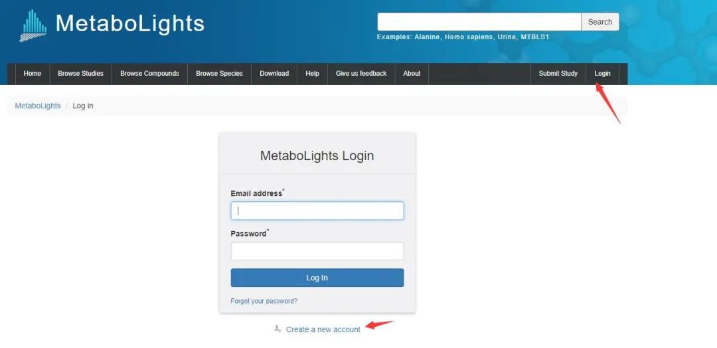Click Login in the top navigation

tap(602, 74)
